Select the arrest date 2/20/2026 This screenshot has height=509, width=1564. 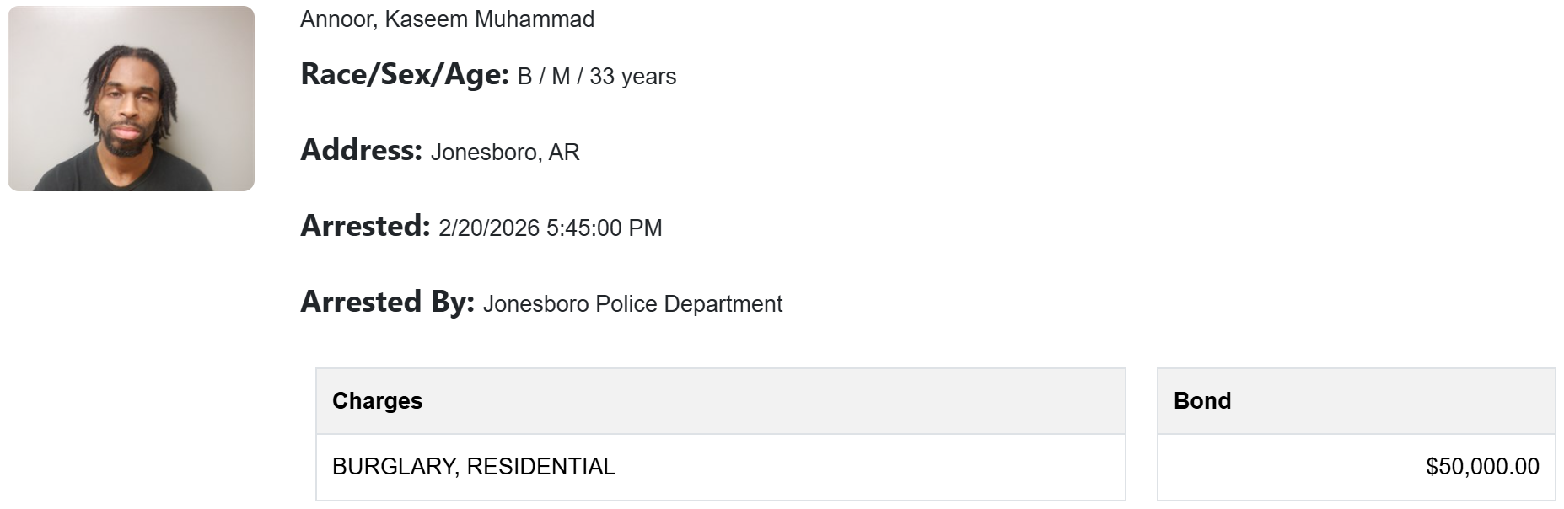click(x=489, y=228)
